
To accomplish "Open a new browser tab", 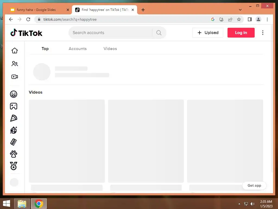I will tap(143, 10).
